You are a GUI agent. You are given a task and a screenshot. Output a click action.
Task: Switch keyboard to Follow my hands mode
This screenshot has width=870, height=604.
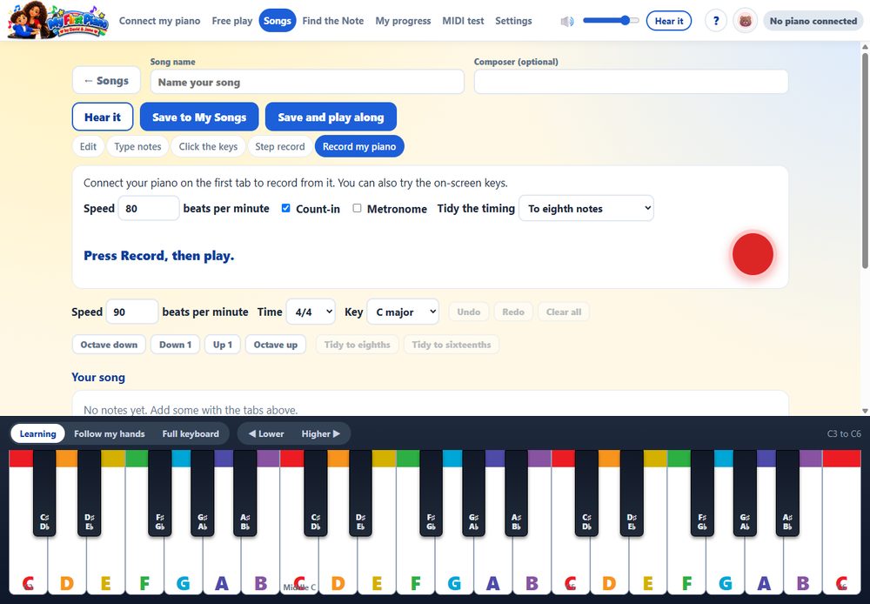pos(110,433)
